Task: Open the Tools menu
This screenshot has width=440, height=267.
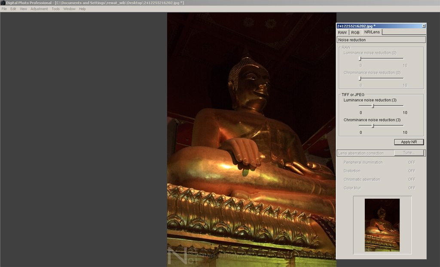Action: pyautogui.click(x=56, y=9)
